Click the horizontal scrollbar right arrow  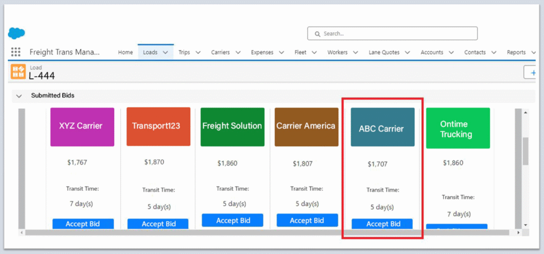point(518,233)
